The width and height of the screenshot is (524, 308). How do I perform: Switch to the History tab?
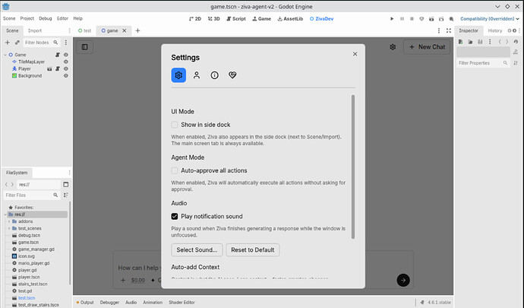coord(494,30)
